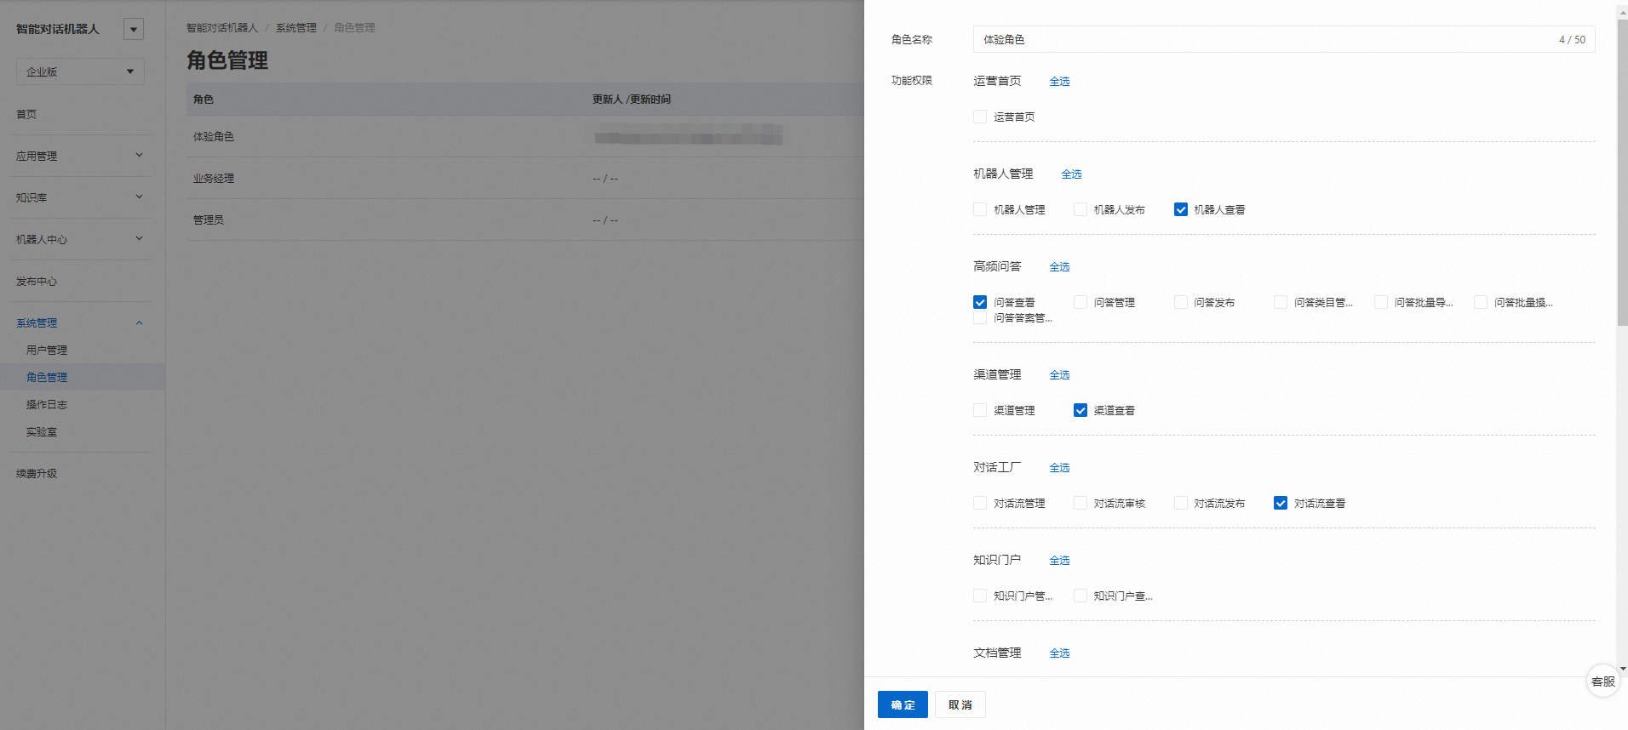1628x730 pixels.
Task: Expand the 应用管理 sidebar menu
Action: 80,156
